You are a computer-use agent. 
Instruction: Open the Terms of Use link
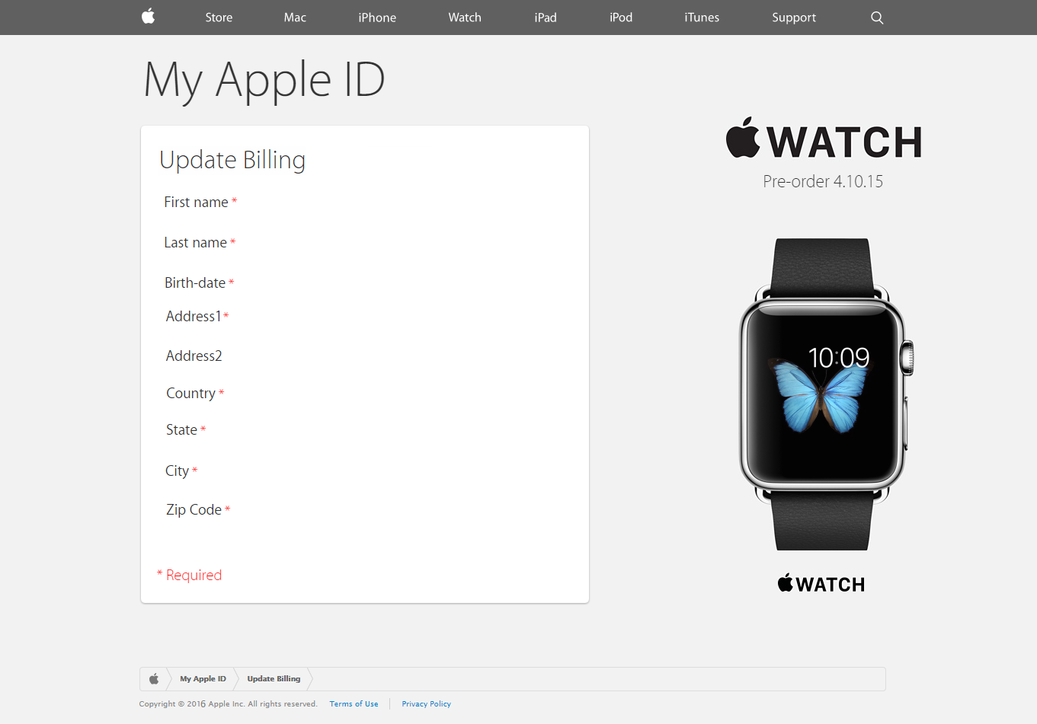pos(354,704)
